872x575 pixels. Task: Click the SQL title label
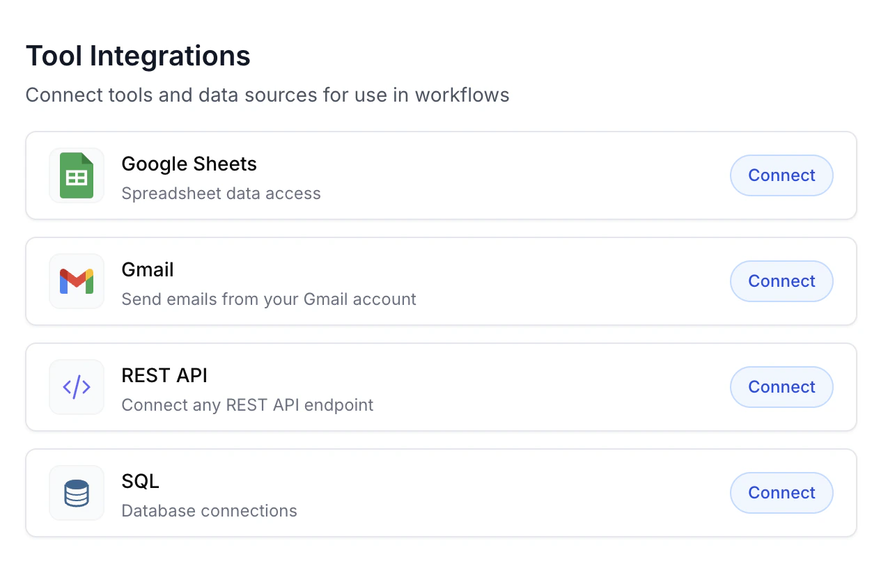140,481
